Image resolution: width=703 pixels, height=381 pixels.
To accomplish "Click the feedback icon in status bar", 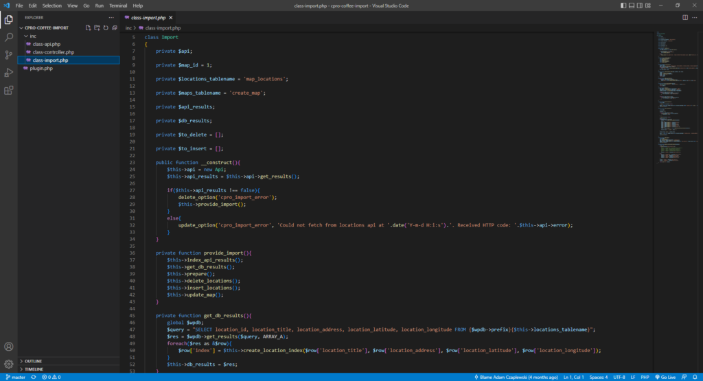I will 684,378.
